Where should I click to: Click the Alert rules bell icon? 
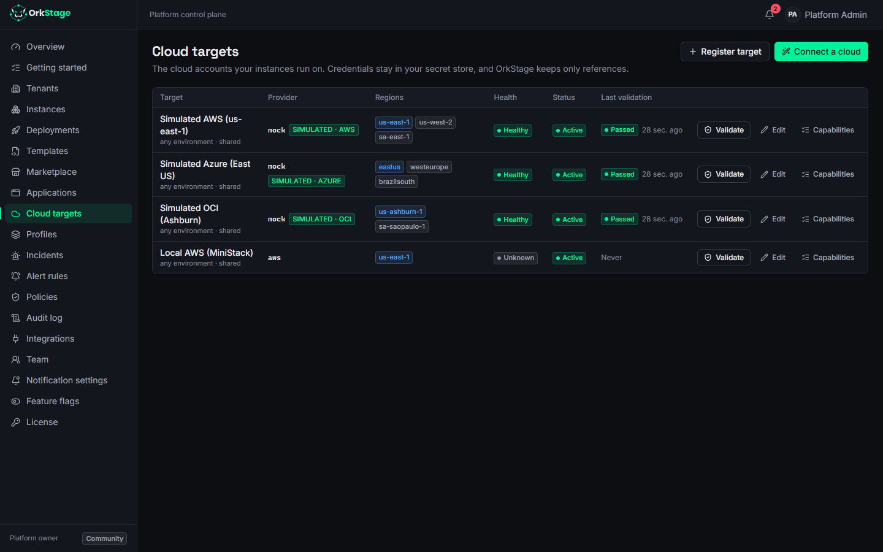tap(16, 276)
